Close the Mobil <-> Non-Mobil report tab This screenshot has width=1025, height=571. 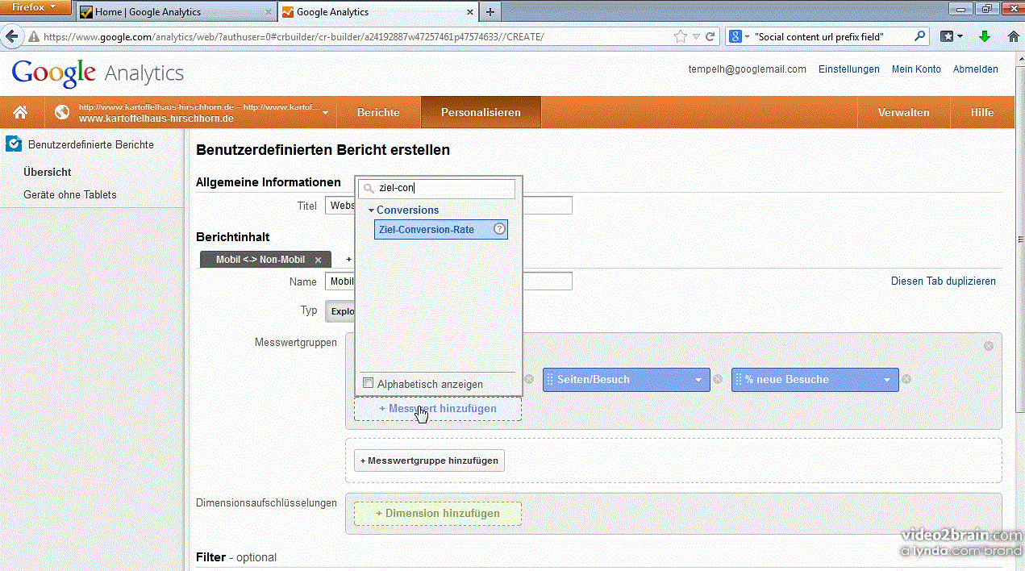[318, 260]
